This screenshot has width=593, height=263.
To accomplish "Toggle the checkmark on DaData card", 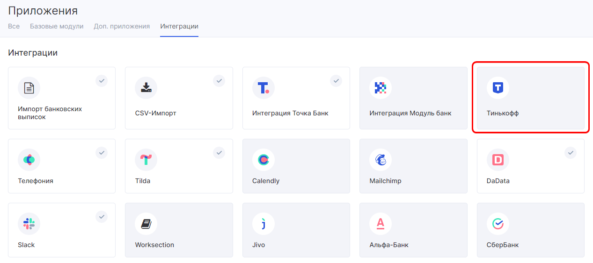I will 571,153.
